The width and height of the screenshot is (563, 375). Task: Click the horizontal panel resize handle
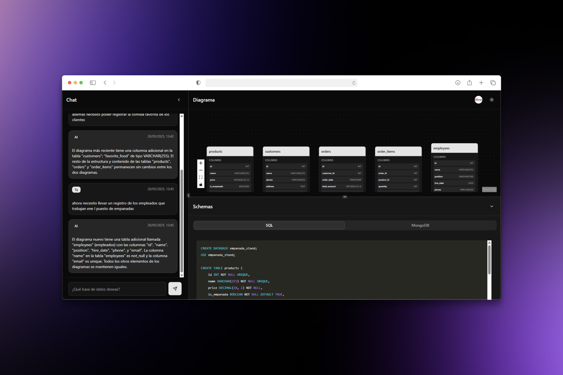(345, 197)
